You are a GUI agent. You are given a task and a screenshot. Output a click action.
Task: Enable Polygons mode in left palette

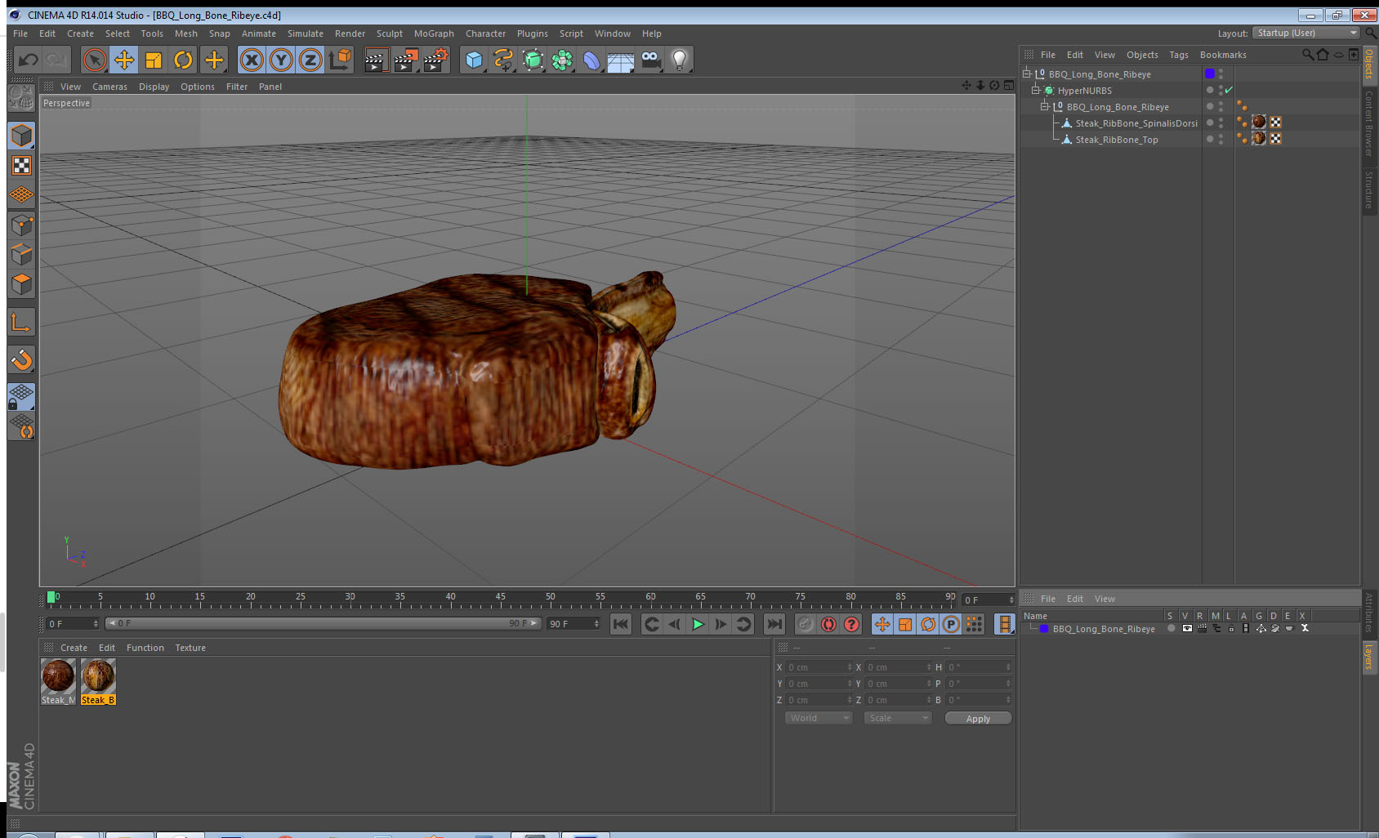(x=21, y=283)
